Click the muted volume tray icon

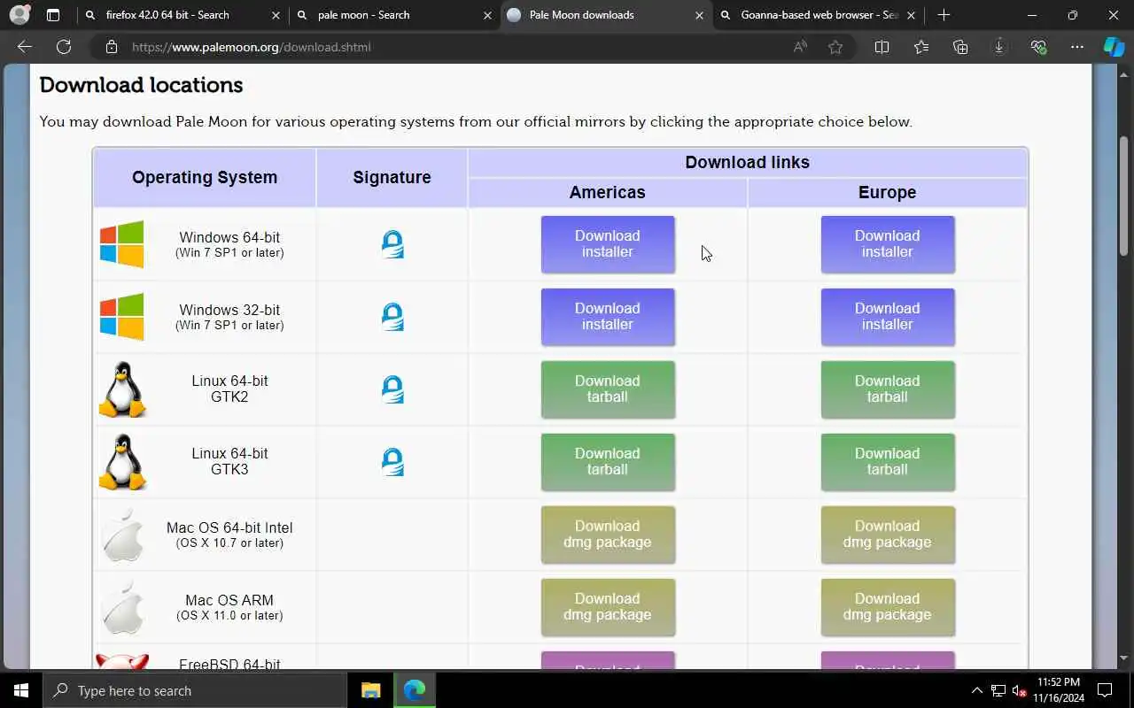pos(1019,690)
